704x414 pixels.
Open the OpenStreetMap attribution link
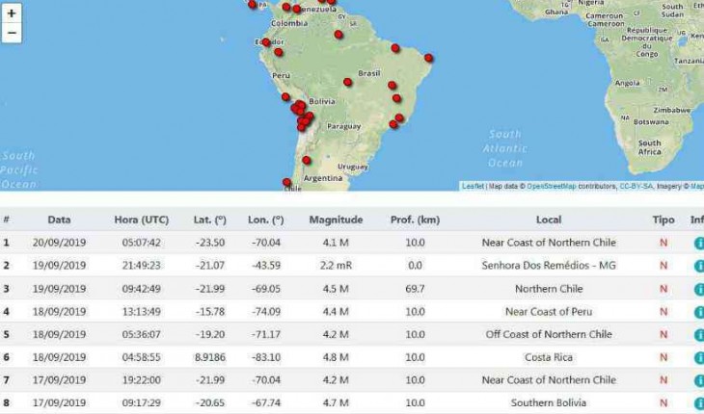click(x=551, y=186)
